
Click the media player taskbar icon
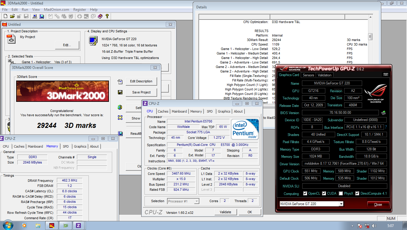(24, 226)
